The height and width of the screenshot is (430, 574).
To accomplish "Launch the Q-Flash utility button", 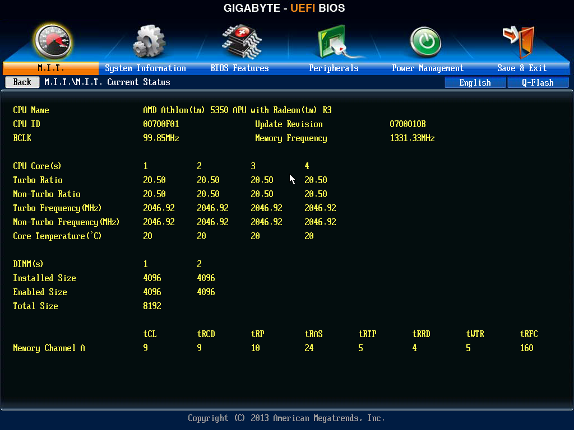I will click(x=538, y=83).
